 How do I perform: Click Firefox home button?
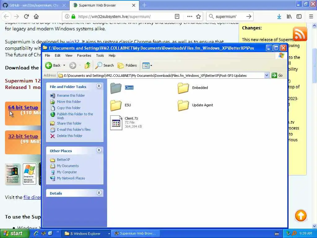click(x=36, y=16)
